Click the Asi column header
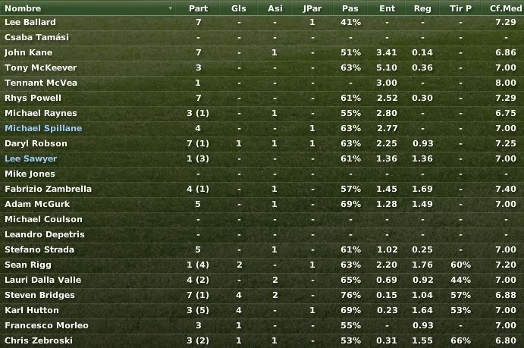 (275, 8)
